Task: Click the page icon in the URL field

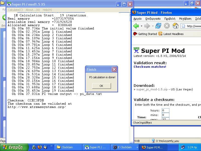Action: tap(184, 26)
